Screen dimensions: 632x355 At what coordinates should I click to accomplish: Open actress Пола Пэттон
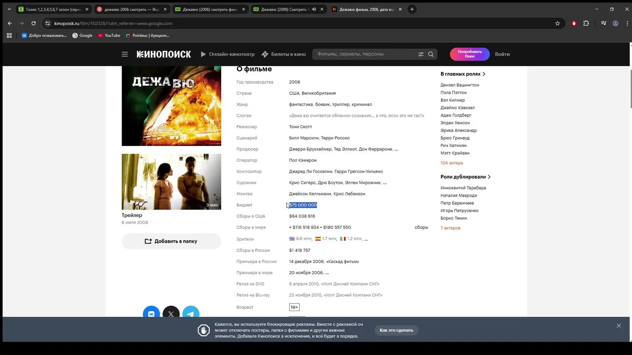(x=453, y=93)
